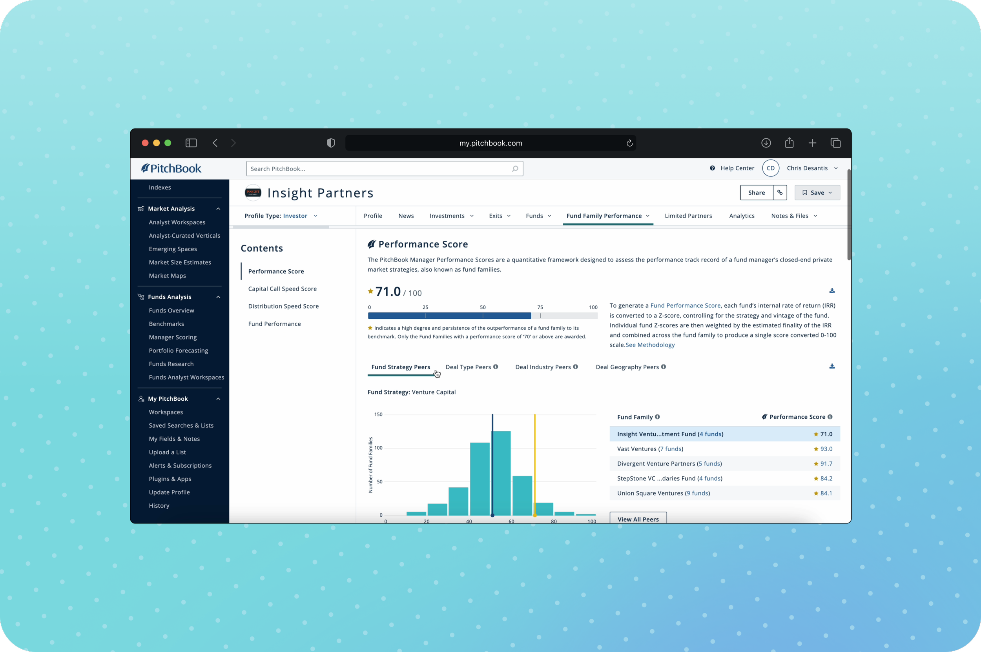Switch to the Profile tab
Image resolution: width=981 pixels, height=652 pixels.
pos(373,216)
